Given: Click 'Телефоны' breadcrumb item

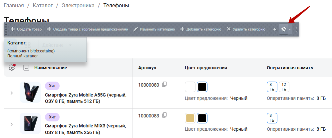Looking at the screenshot, I should click(x=116, y=6).
